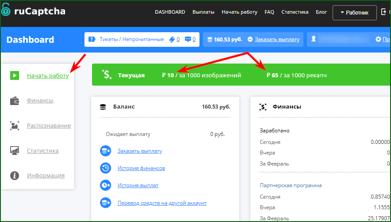This screenshot has height=222, width=391.
Task: Open DASHBOARD in the top navigation
Action: tap(170, 12)
